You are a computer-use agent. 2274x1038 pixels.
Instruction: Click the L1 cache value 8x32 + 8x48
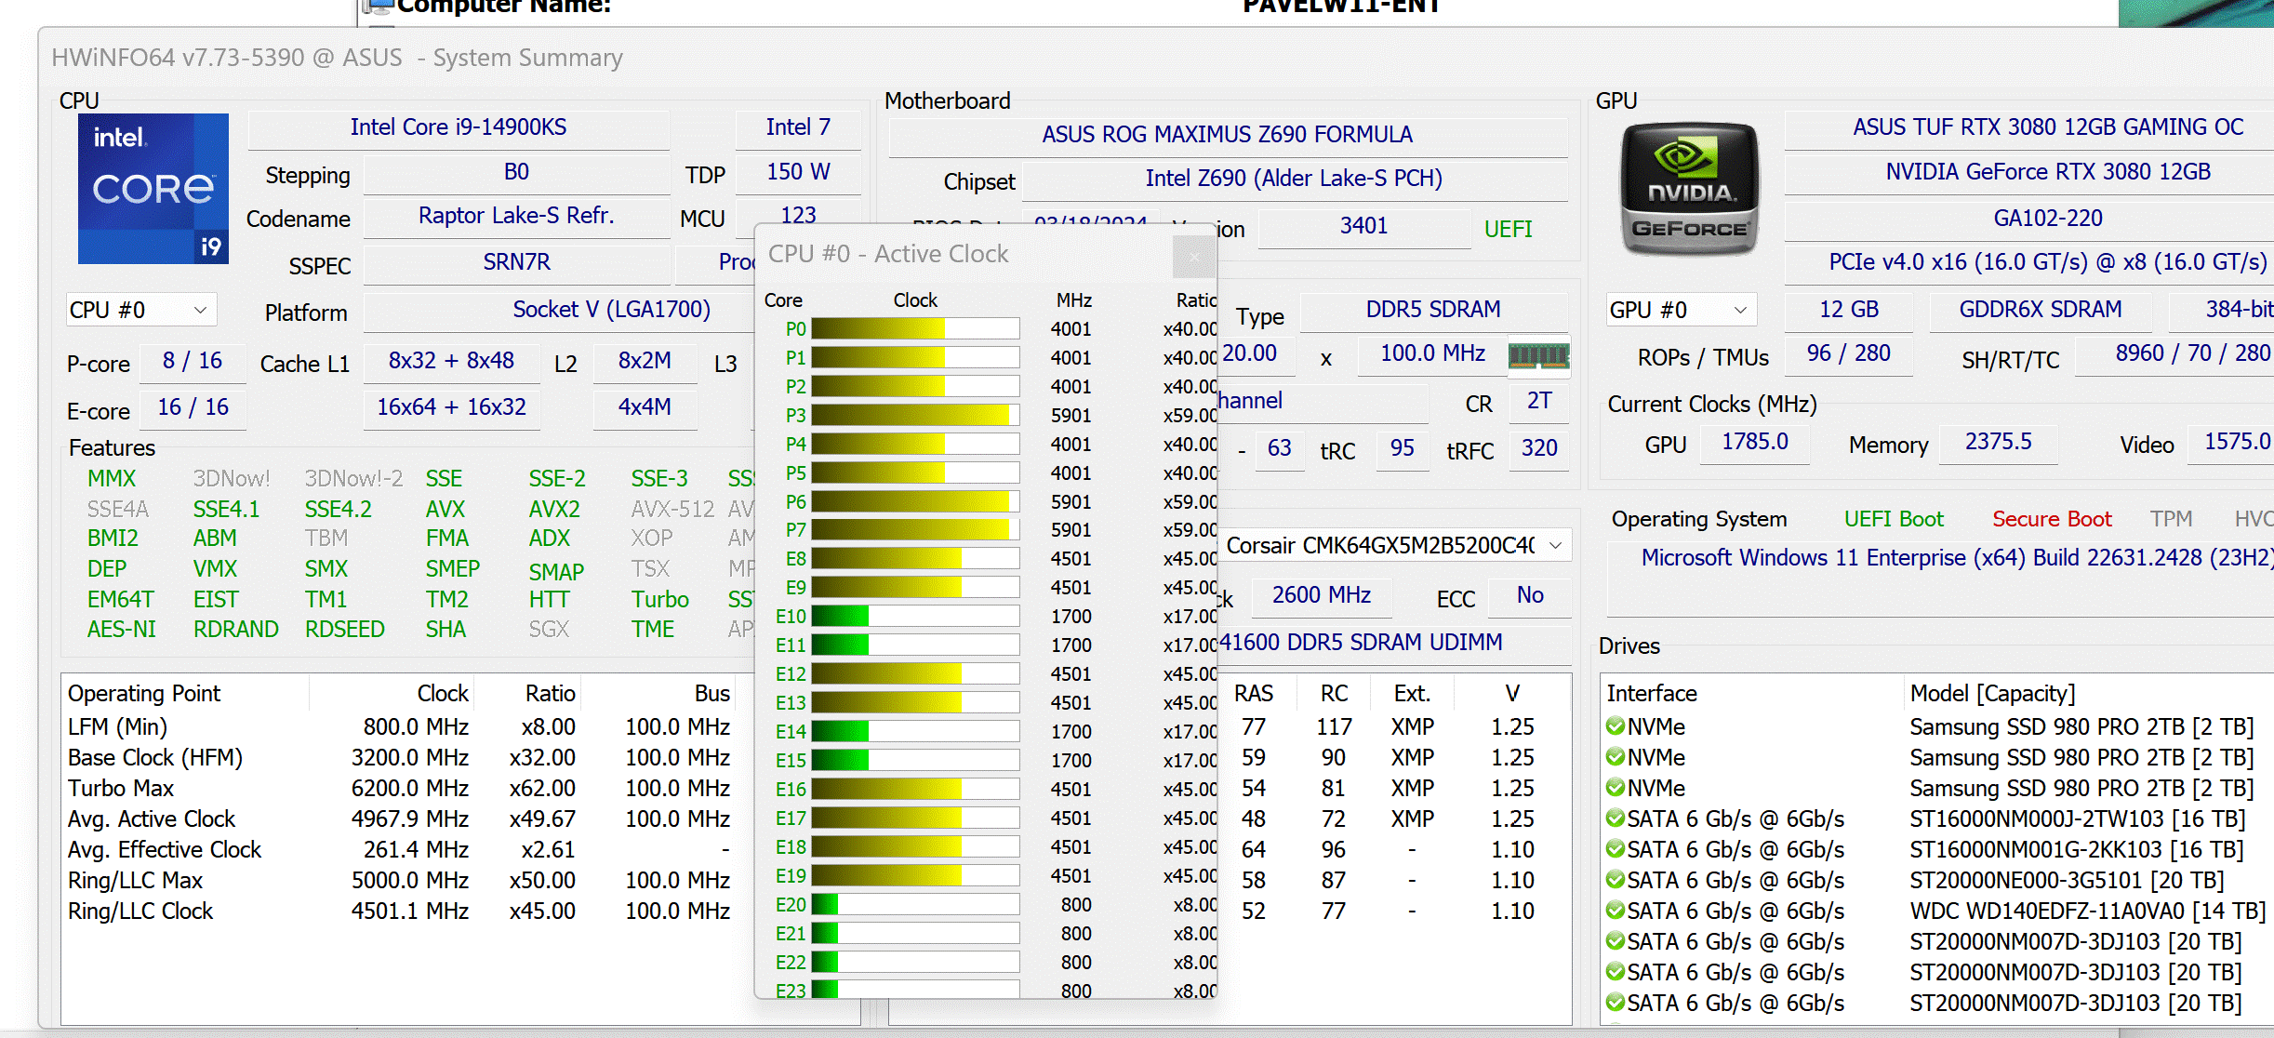click(451, 361)
